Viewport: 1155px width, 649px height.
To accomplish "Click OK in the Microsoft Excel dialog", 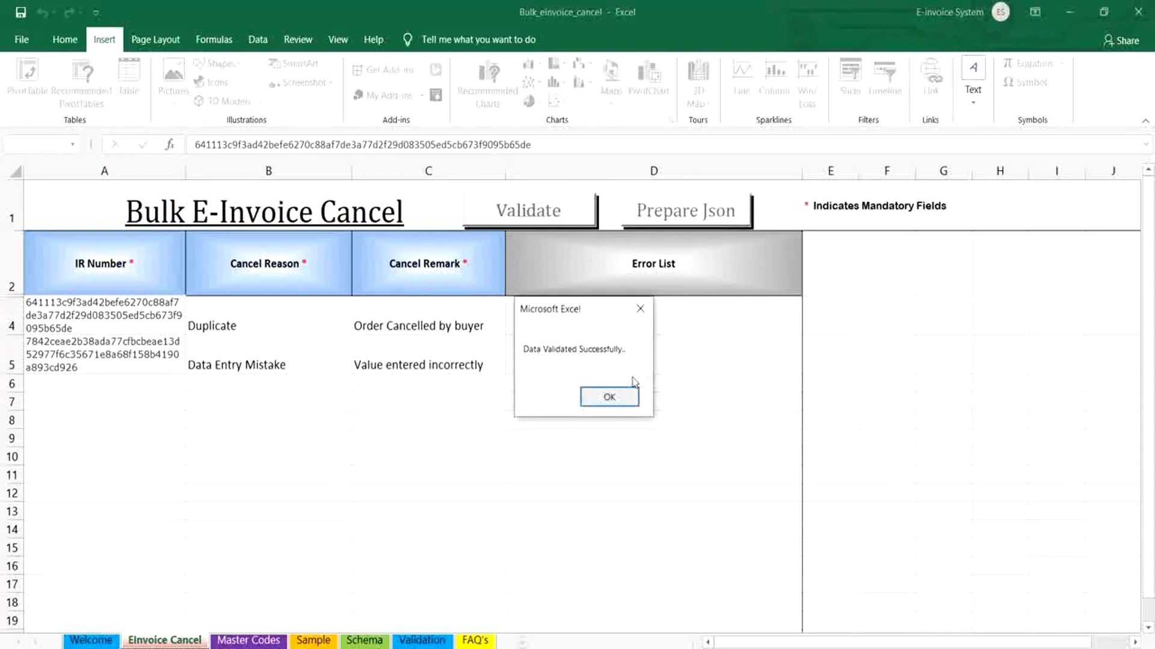I will click(x=609, y=397).
